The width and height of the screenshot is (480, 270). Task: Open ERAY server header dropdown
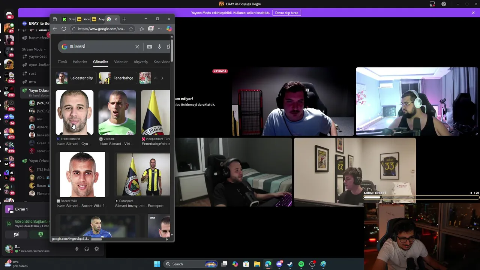[x=36, y=23]
